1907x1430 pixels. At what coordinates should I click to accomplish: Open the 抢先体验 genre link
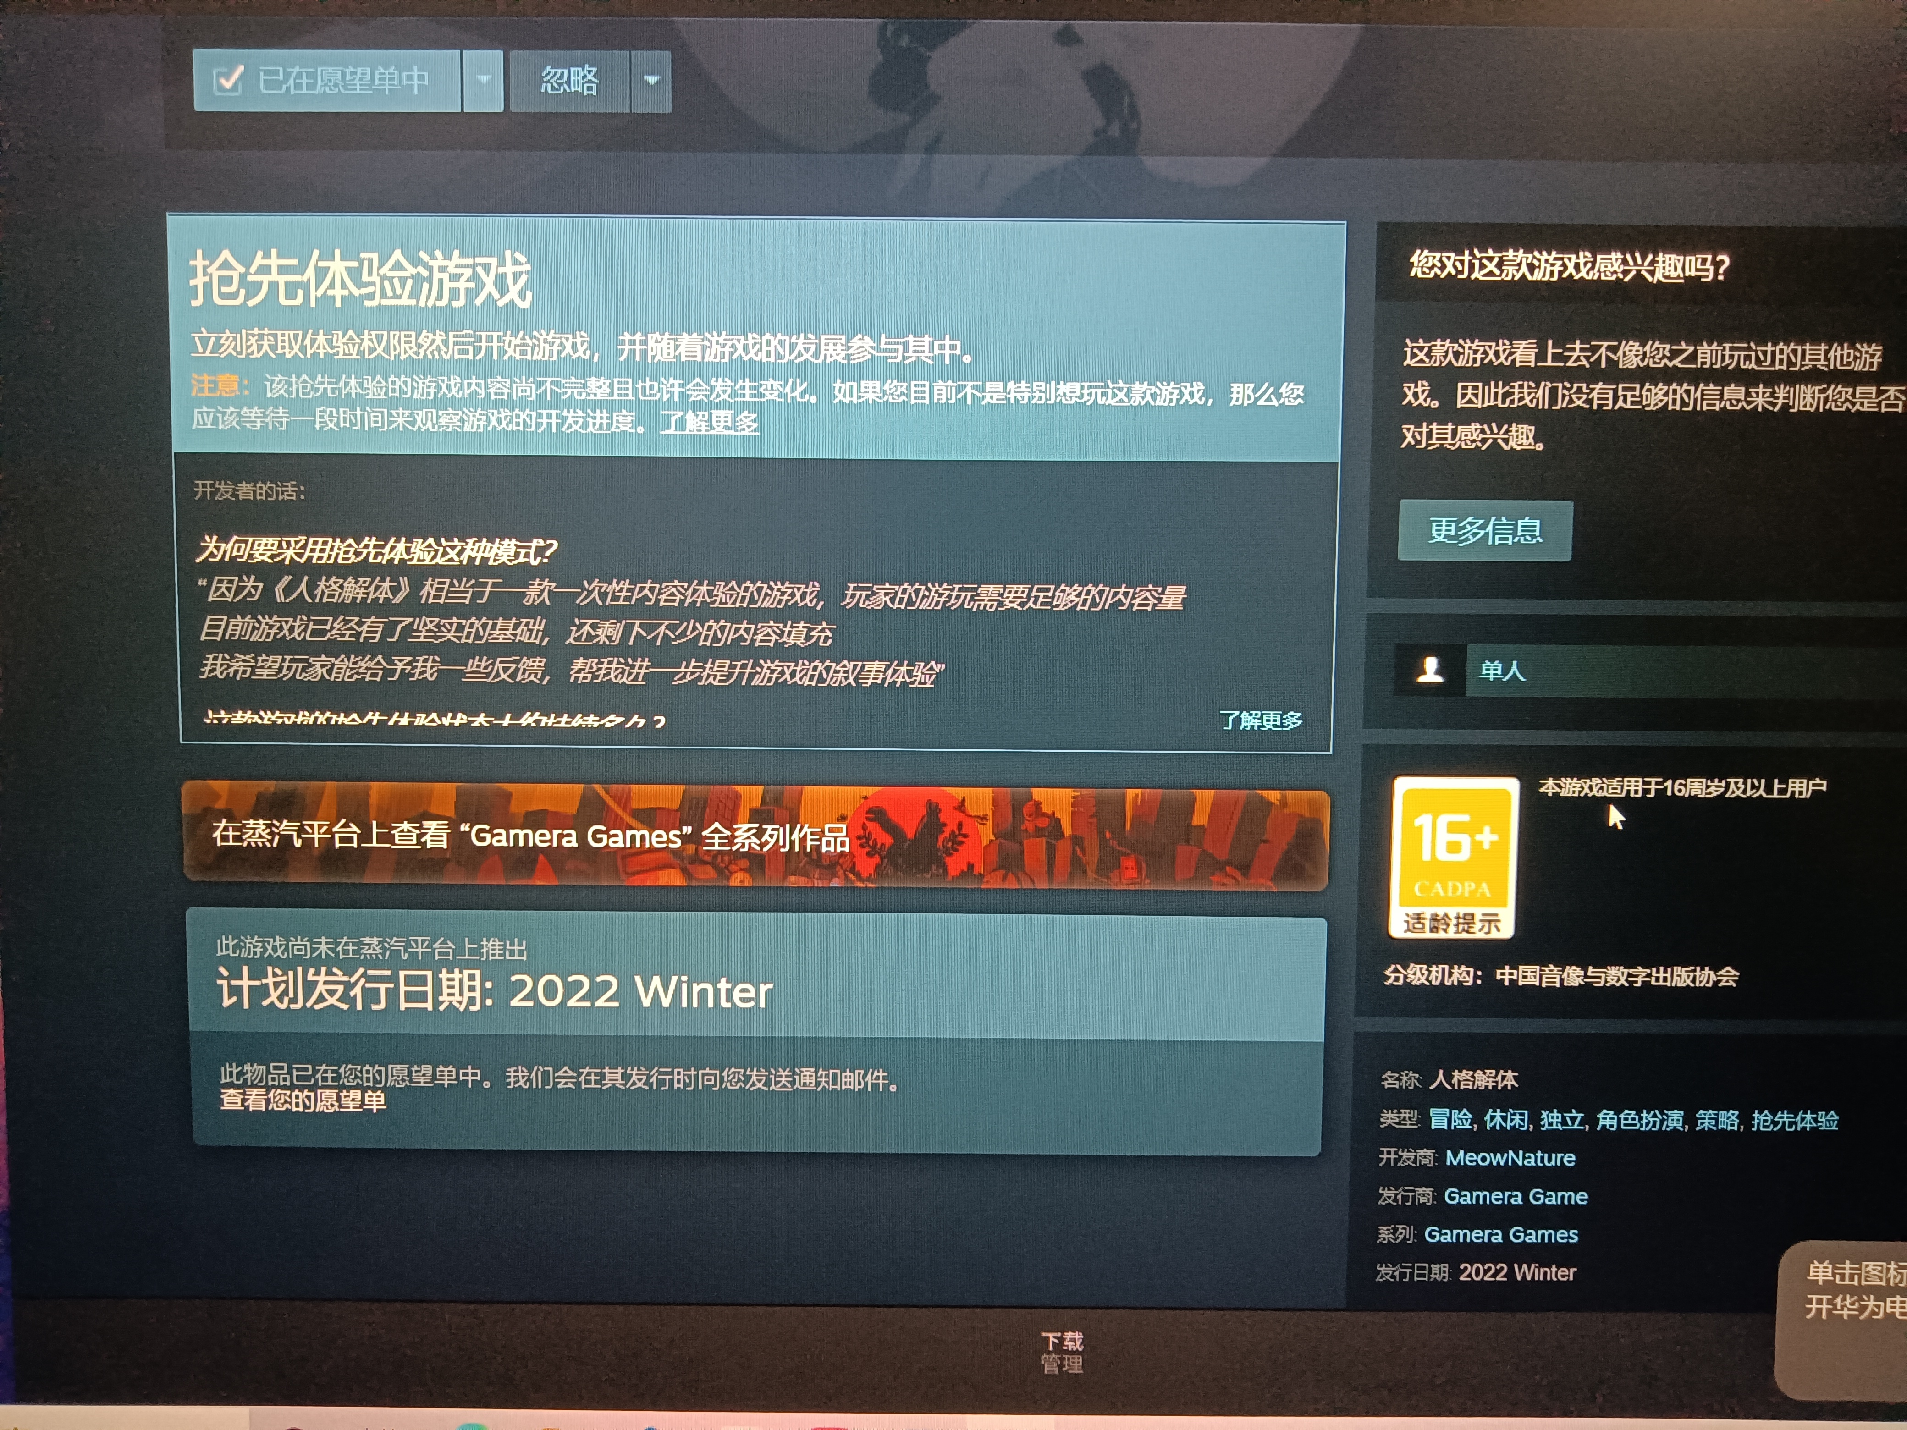1795,1120
